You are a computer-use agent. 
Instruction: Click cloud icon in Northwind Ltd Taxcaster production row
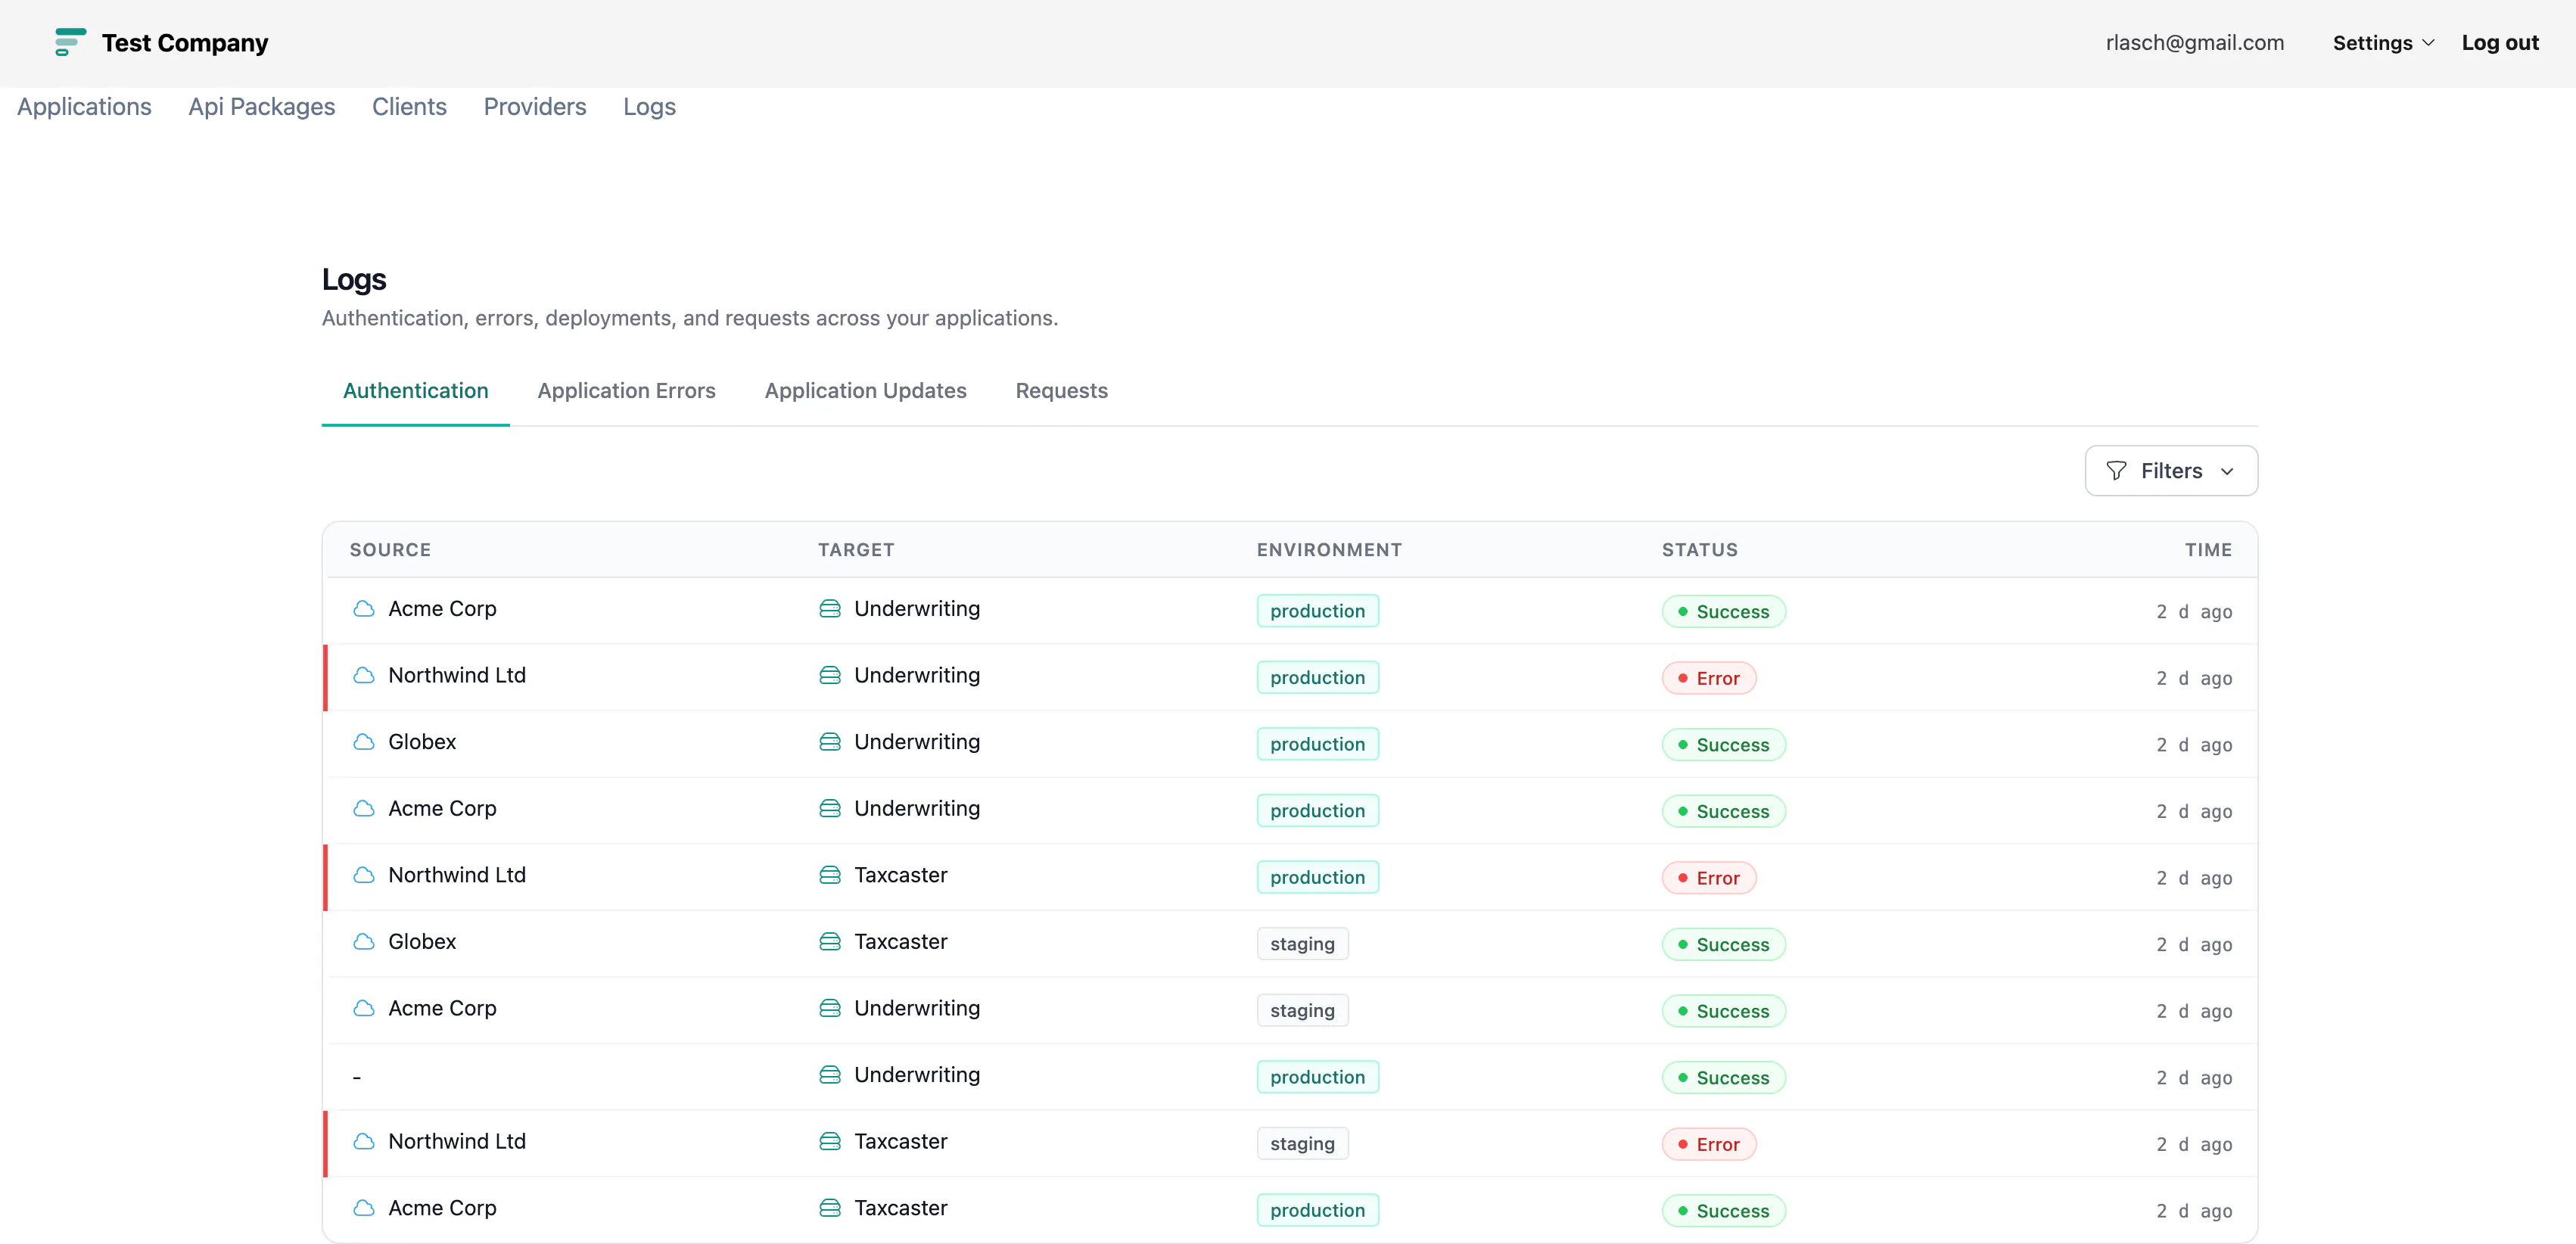(364, 875)
